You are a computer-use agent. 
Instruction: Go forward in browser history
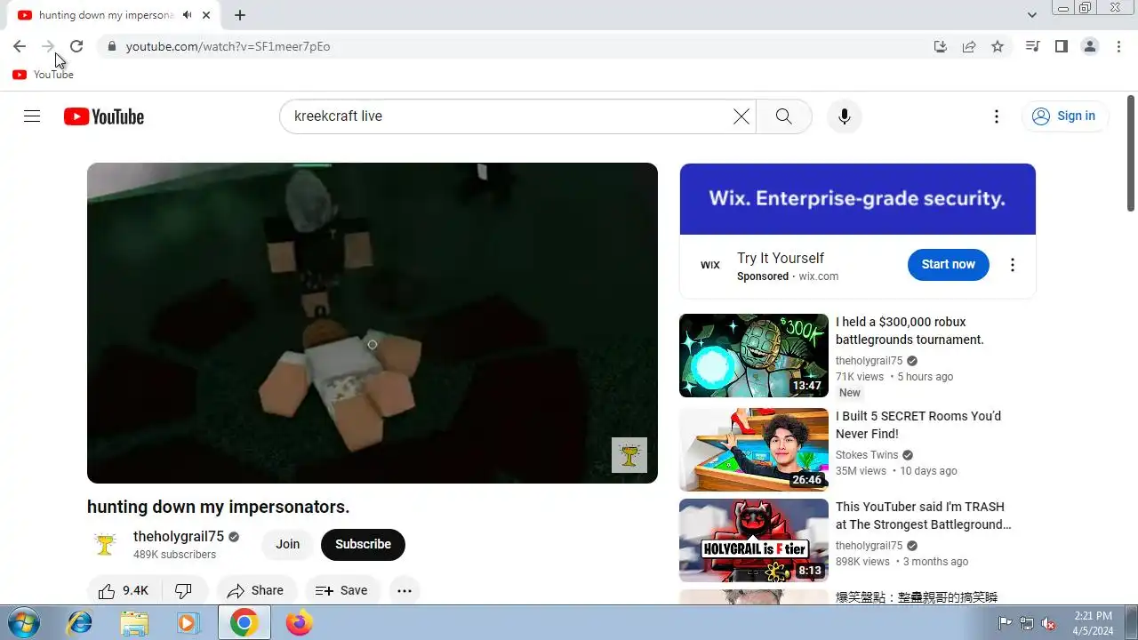point(48,46)
